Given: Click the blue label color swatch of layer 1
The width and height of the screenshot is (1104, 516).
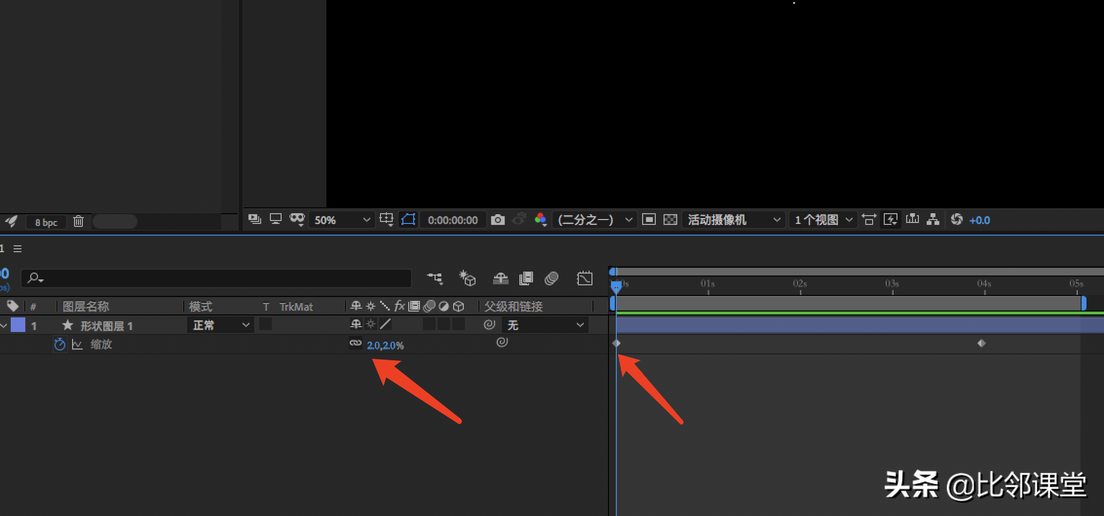Looking at the screenshot, I should point(18,325).
